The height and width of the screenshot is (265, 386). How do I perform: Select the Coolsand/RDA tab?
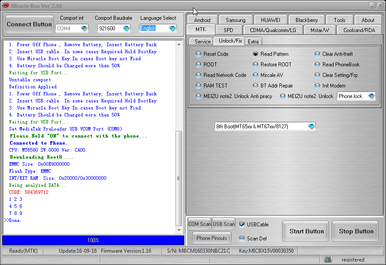point(359,30)
